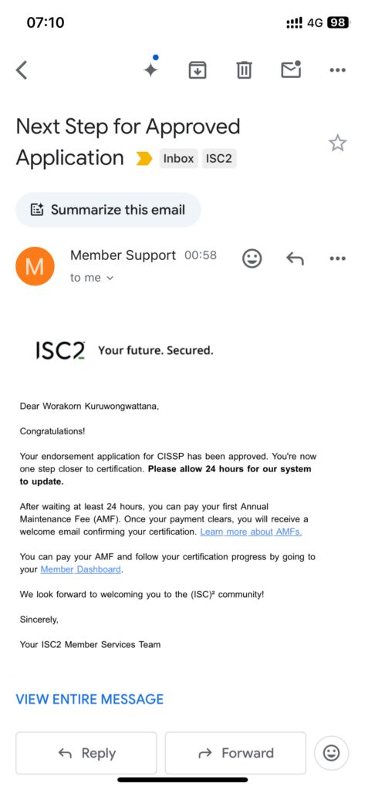
Task: Select the Inbox label chip
Action: pyautogui.click(x=178, y=159)
